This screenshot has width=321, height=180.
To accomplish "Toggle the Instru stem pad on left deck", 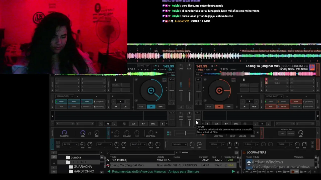I will point(74,101).
